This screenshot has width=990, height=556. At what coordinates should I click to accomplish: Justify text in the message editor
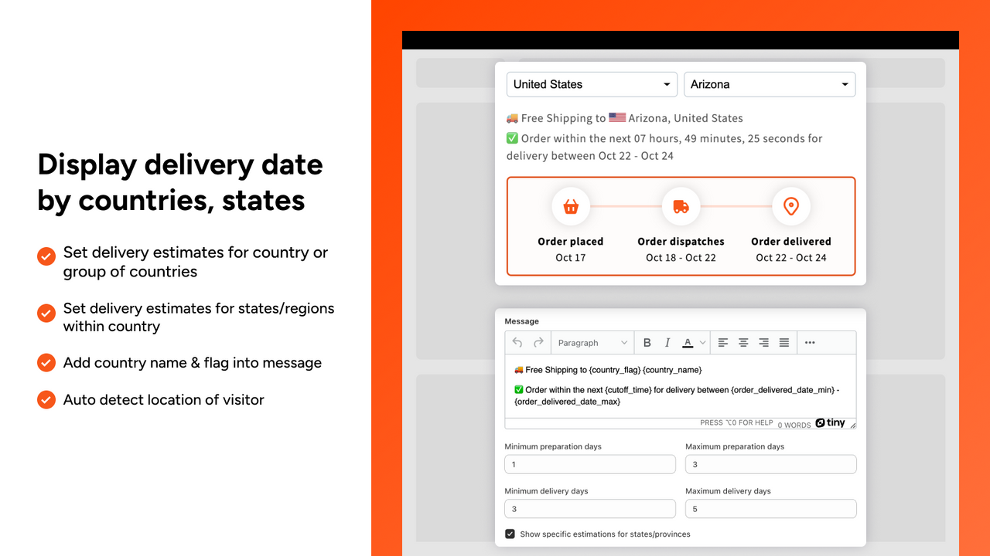784,342
